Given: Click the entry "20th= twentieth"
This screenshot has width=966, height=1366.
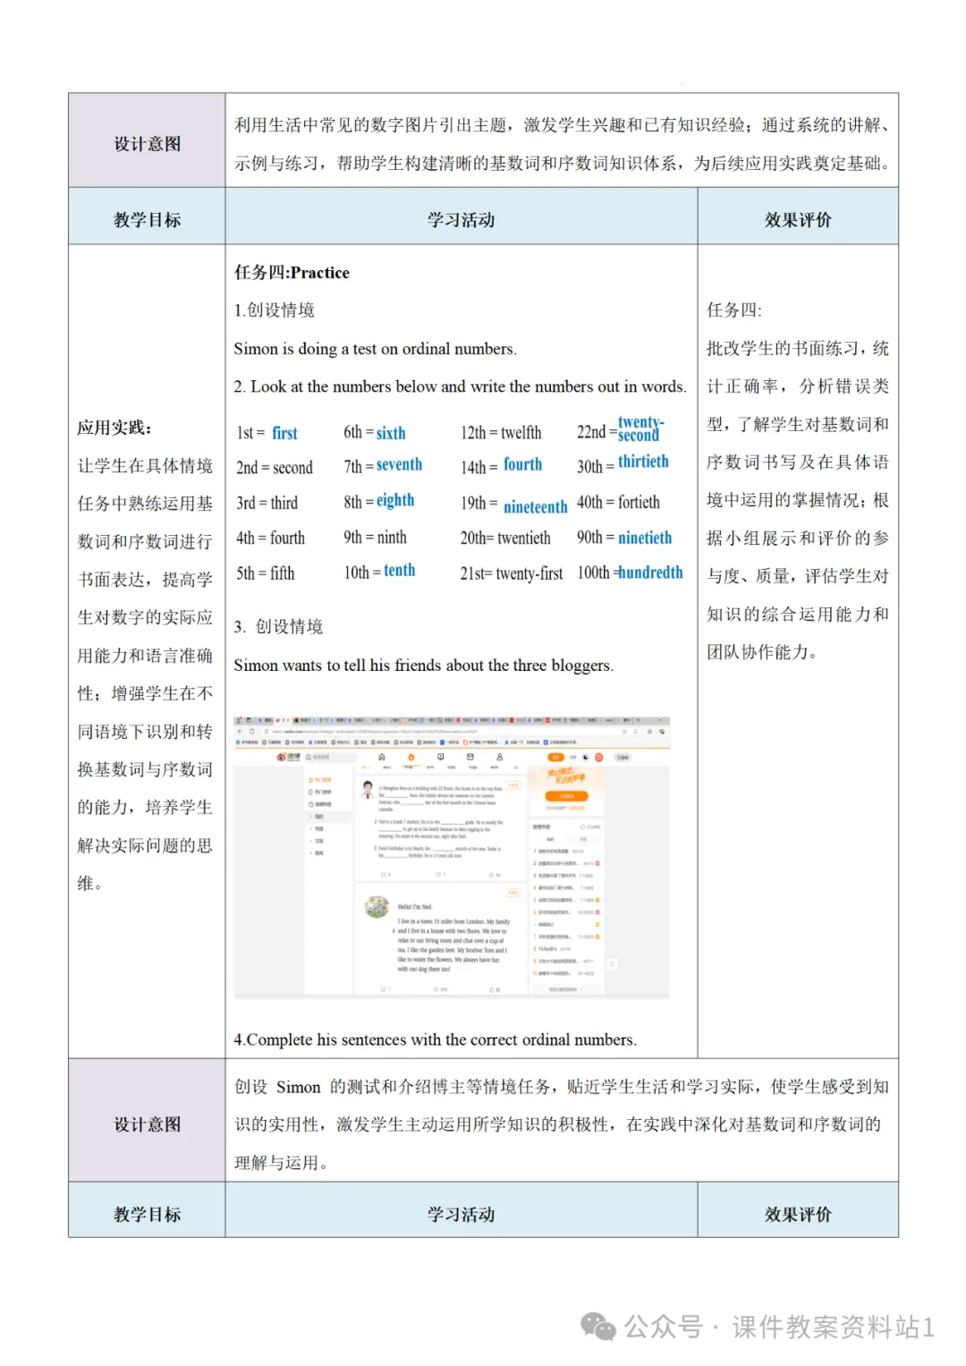Looking at the screenshot, I should pyautogui.click(x=505, y=538).
